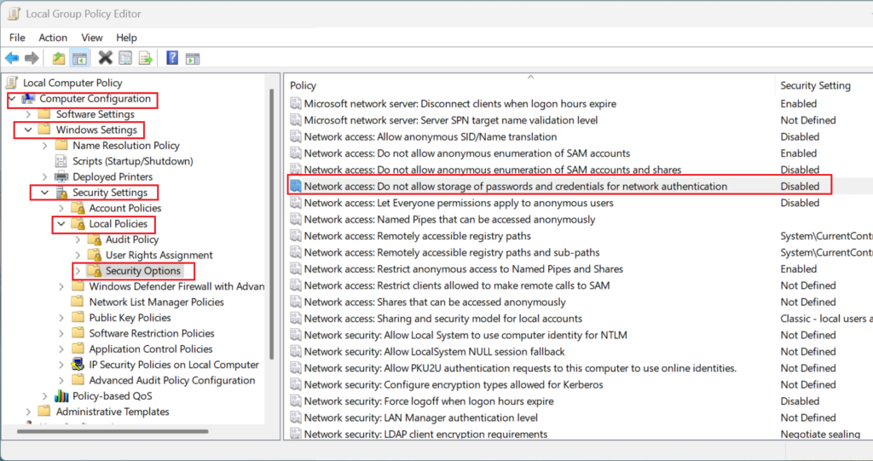The height and width of the screenshot is (461, 873).
Task: Click the Help question mark icon
Action: pyautogui.click(x=172, y=57)
